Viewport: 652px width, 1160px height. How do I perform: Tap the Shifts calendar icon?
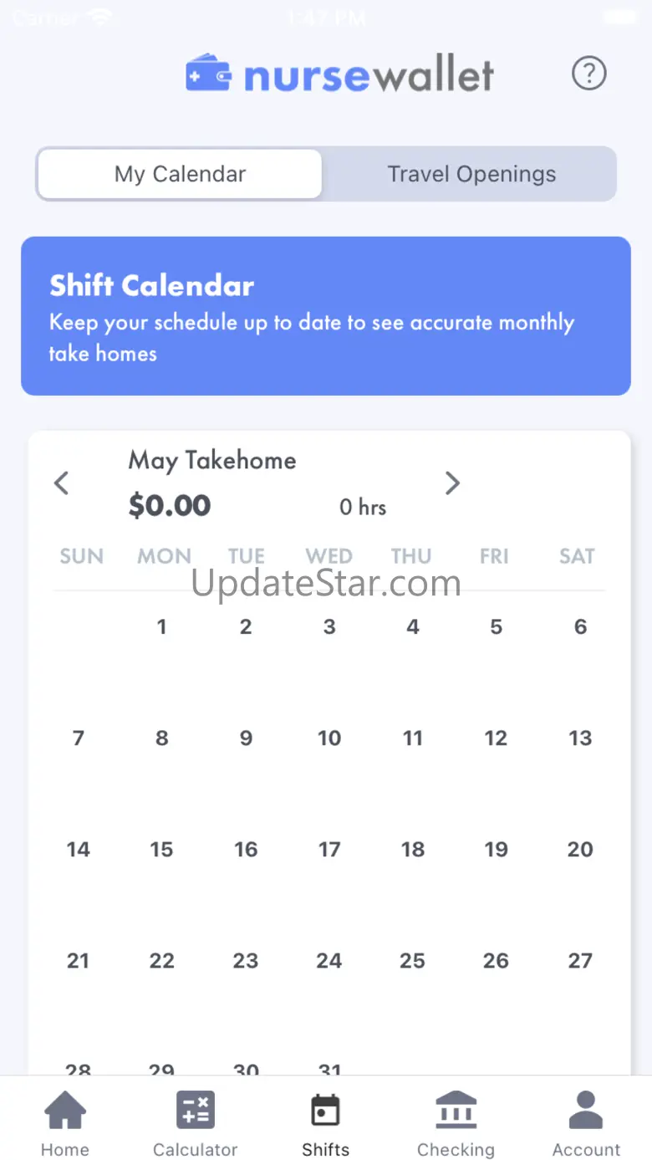coord(325,1111)
